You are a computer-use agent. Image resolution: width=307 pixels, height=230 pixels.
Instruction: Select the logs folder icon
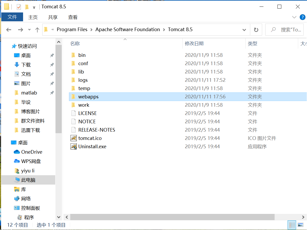coord(73,80)
